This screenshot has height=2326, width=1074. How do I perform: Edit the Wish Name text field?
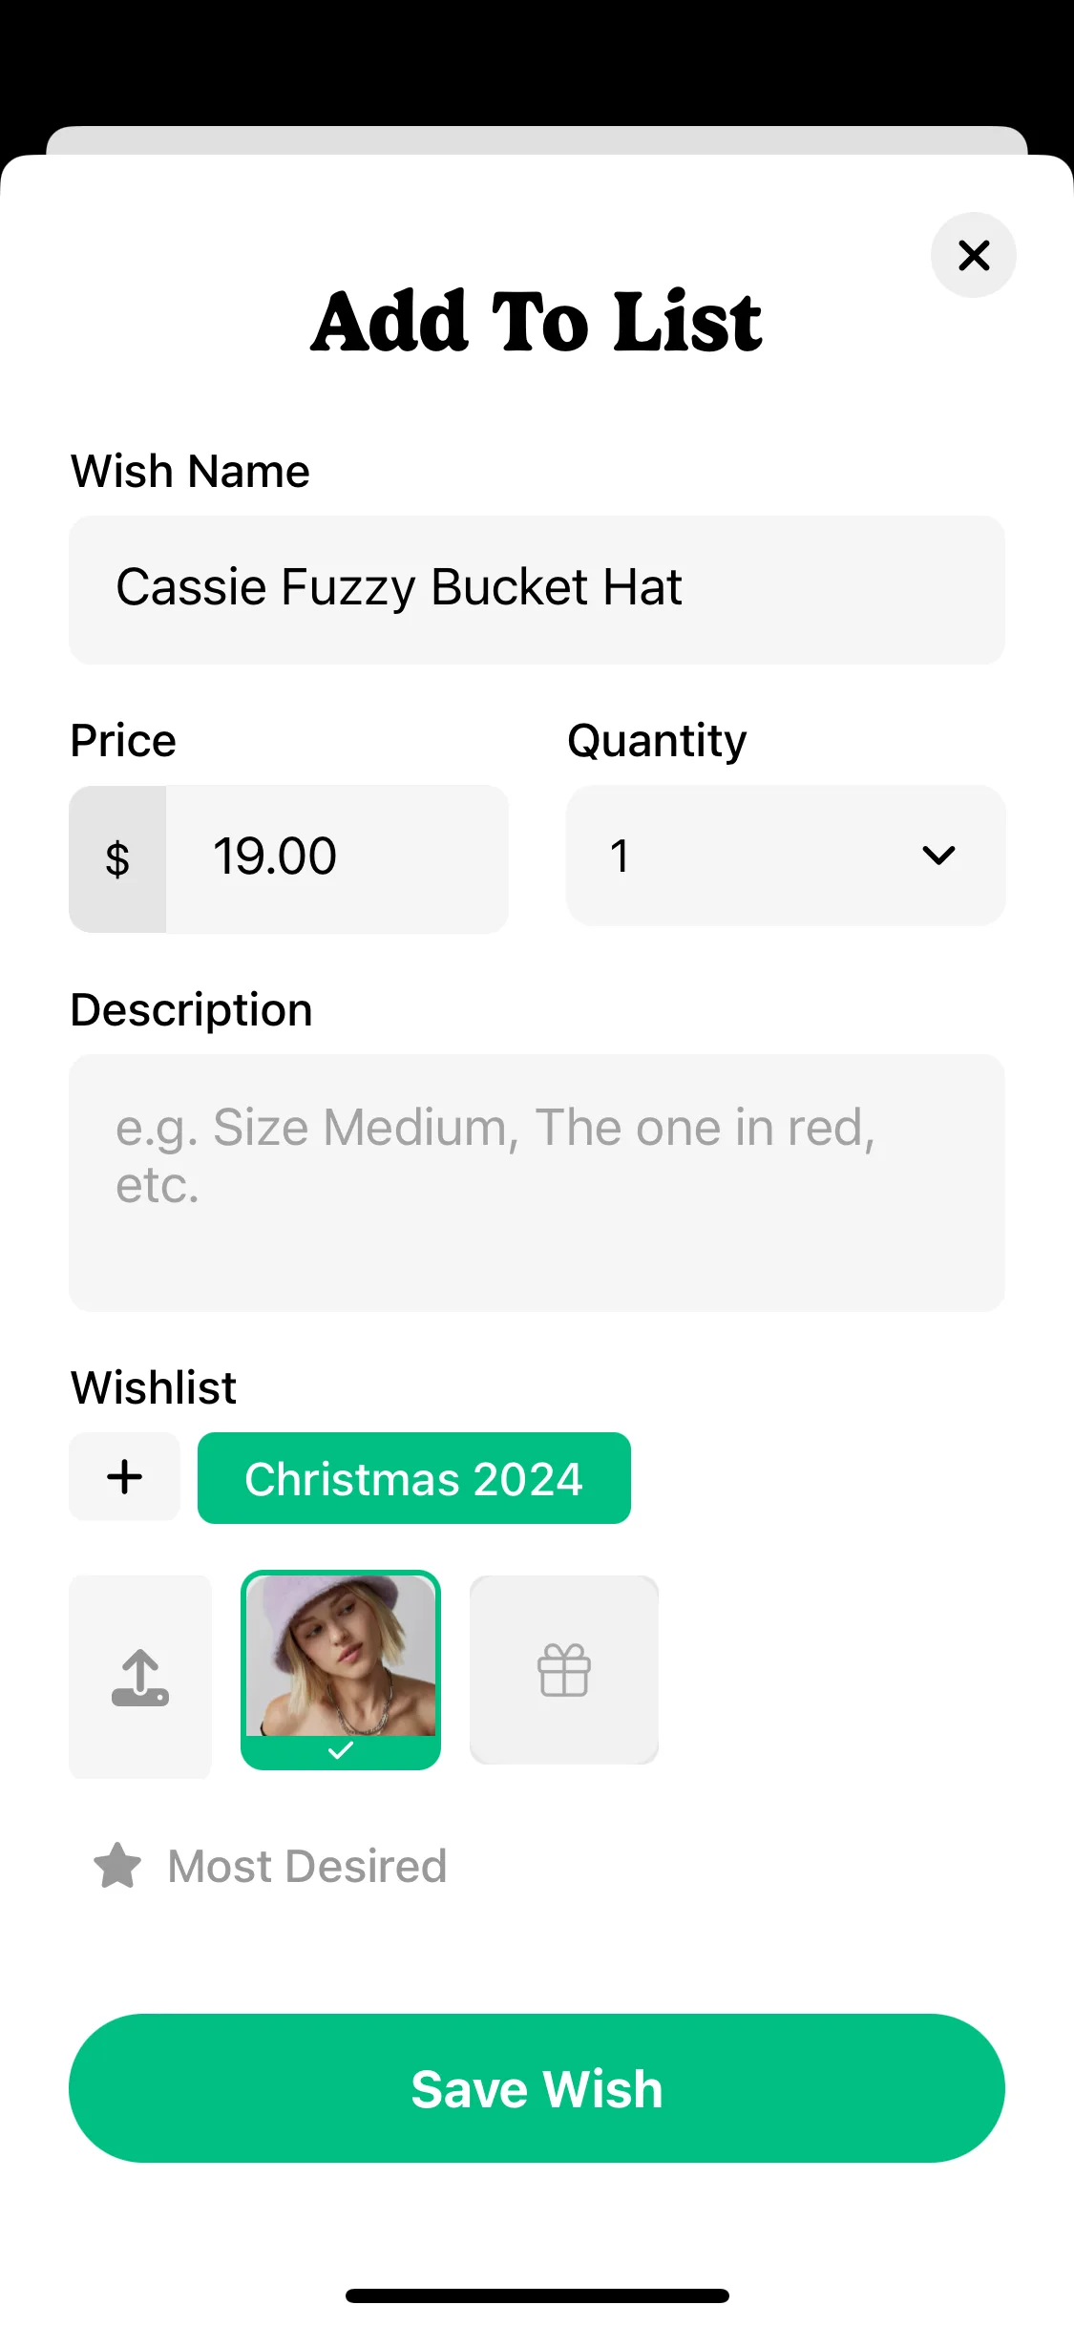tap(537, 590)
